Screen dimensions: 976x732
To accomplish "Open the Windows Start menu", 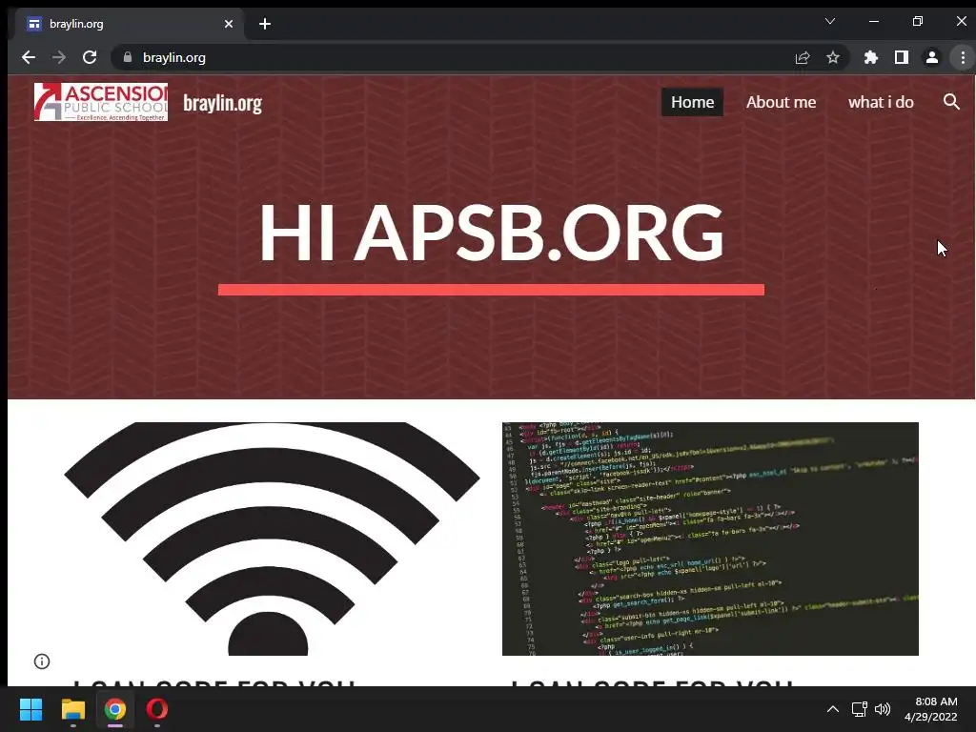I will [31, 709].
